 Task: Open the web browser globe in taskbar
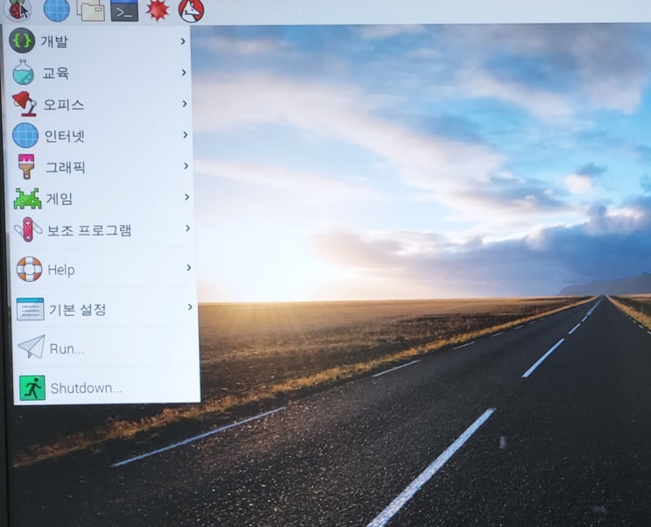point(56,10)
